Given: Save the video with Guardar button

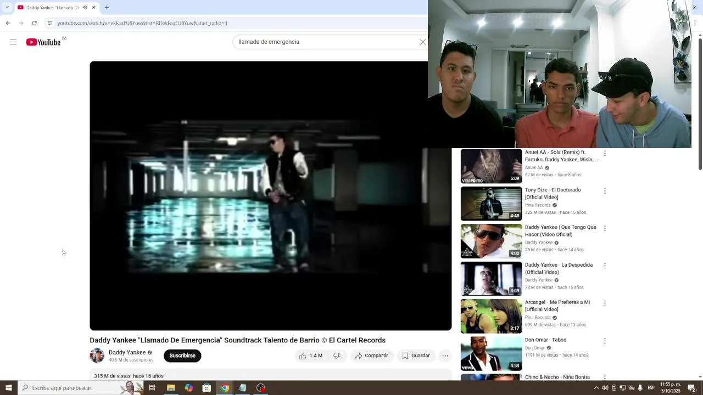Looking at the screenshot, I should coord(416,356).
